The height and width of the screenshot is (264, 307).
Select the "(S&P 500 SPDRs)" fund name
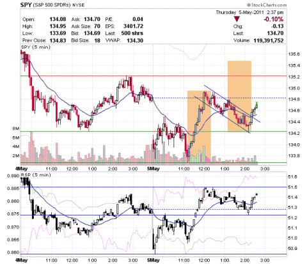click(x=52, y=5)
